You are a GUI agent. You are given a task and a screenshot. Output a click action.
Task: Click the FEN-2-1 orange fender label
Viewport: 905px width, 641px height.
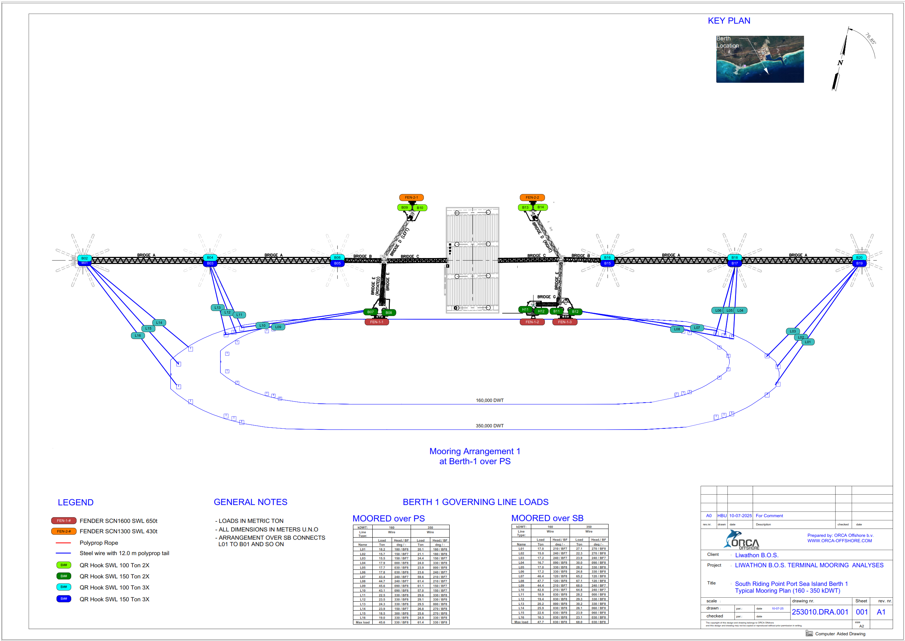411,197
